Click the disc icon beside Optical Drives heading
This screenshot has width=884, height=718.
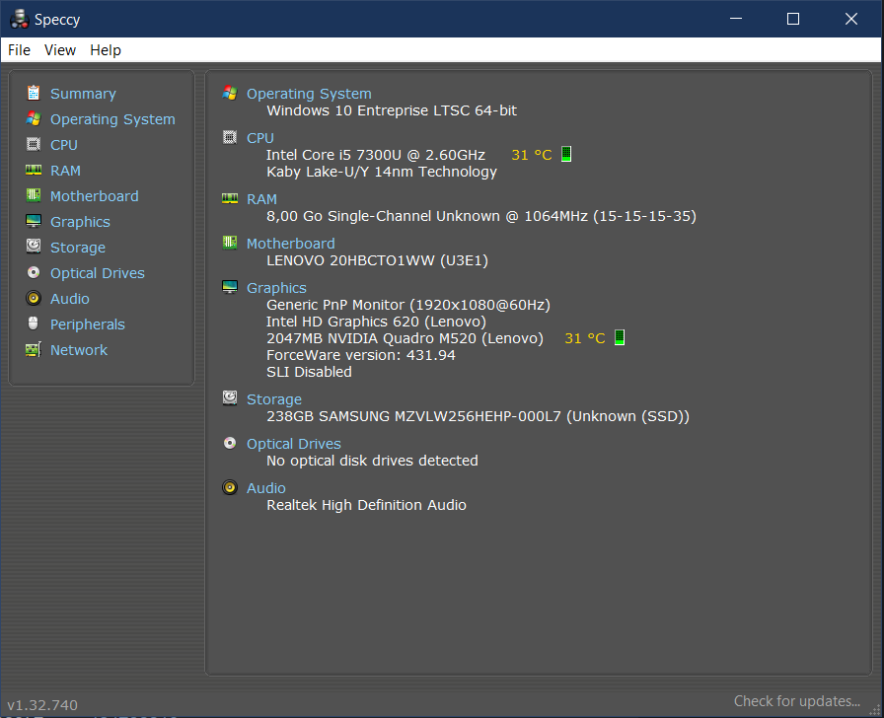click(230, 443)
